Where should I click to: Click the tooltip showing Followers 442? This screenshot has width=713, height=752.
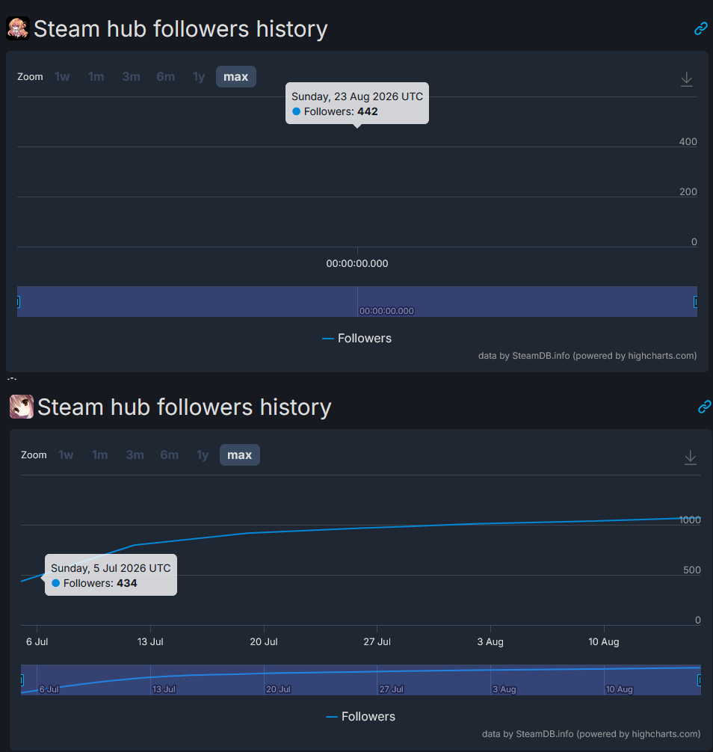pyautogui.click(x=357, y=104)
